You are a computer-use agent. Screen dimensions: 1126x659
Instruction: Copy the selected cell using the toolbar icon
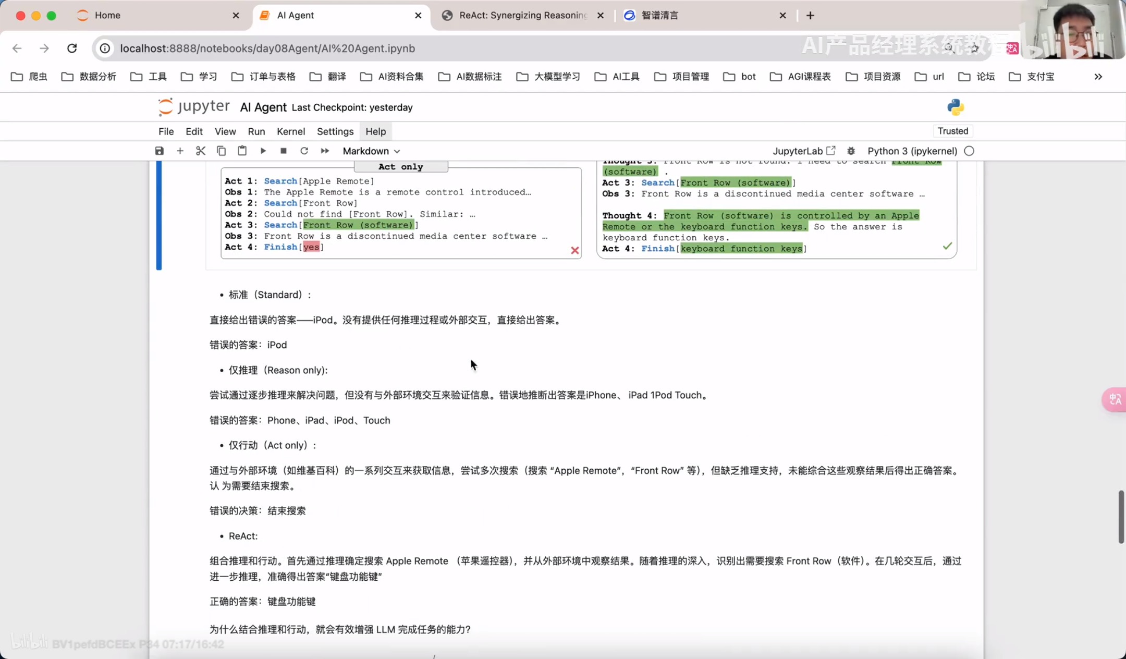point(221,151)
